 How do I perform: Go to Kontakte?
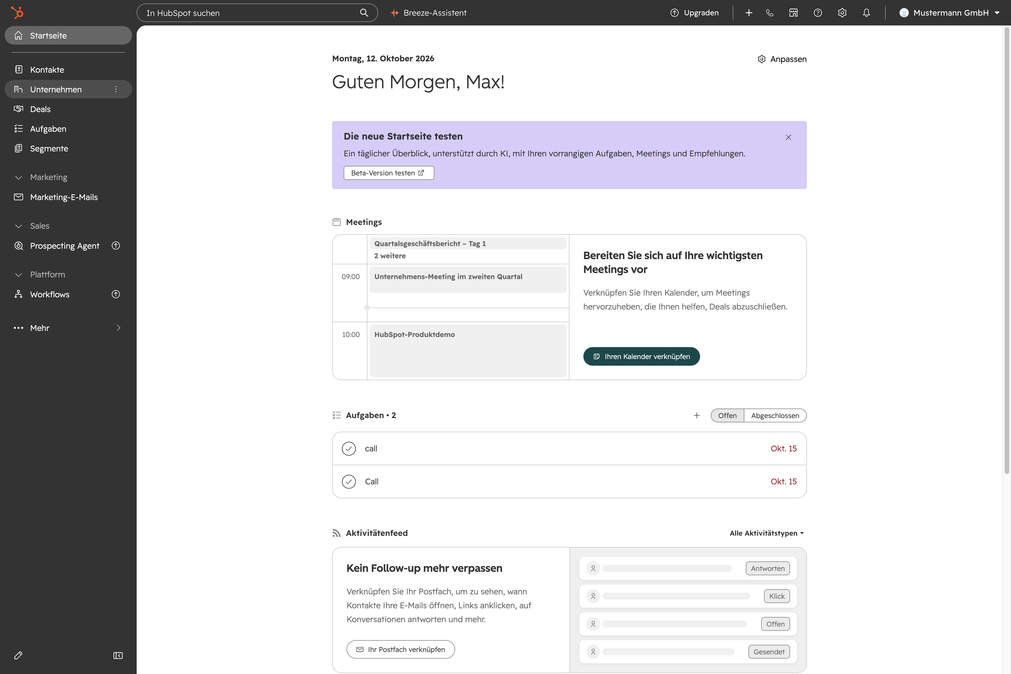[x=68, y=70]
